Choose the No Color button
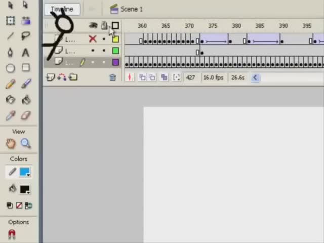The height and width of the screenshot is (243, 324). click(19, 206)
